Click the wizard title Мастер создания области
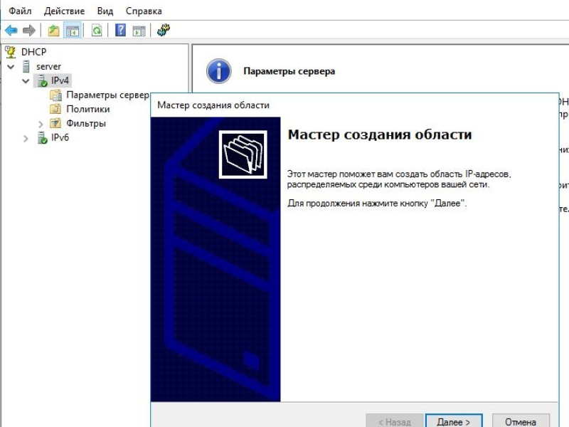The width and height of the screenshot is (569, 427). point(213,105)
